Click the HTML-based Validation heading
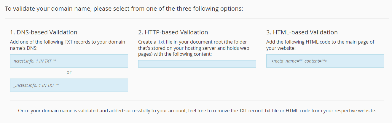 tap(302, 32)
